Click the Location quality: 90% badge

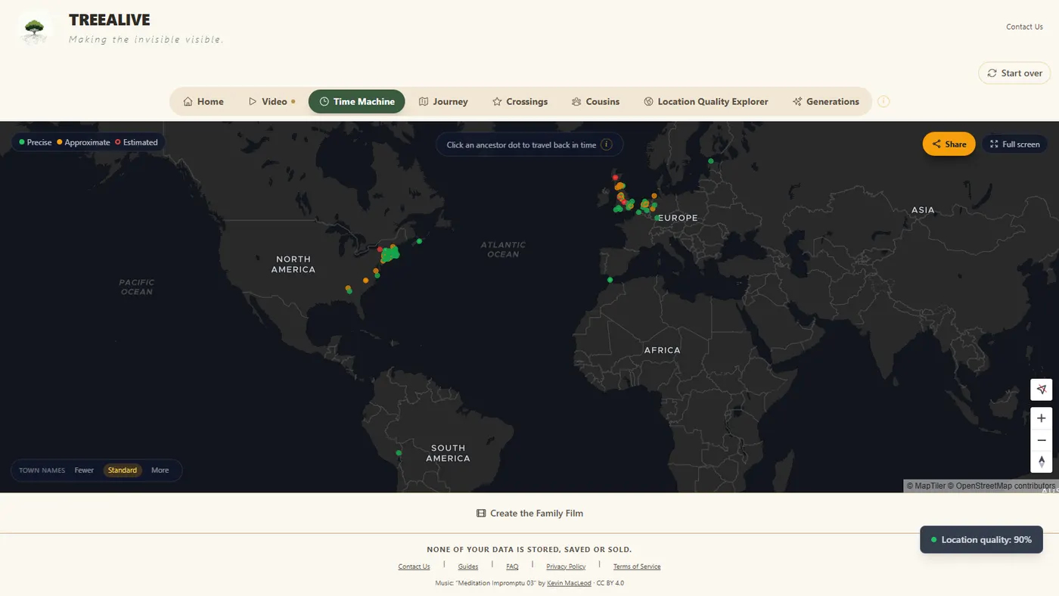point(981,540)
